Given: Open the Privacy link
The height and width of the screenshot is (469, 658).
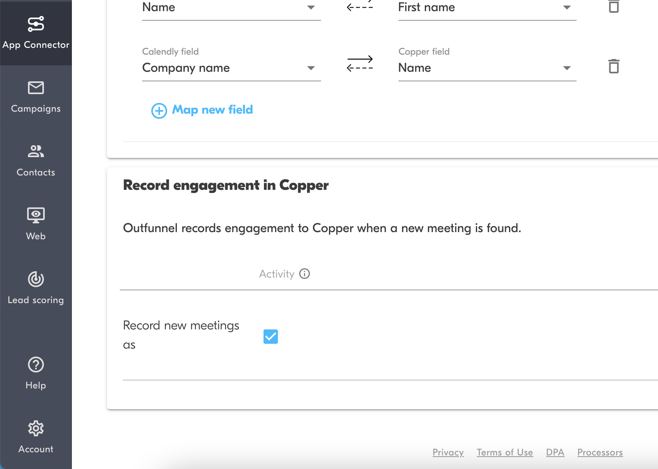Looking at the screenshot, I should click(448, 452).
